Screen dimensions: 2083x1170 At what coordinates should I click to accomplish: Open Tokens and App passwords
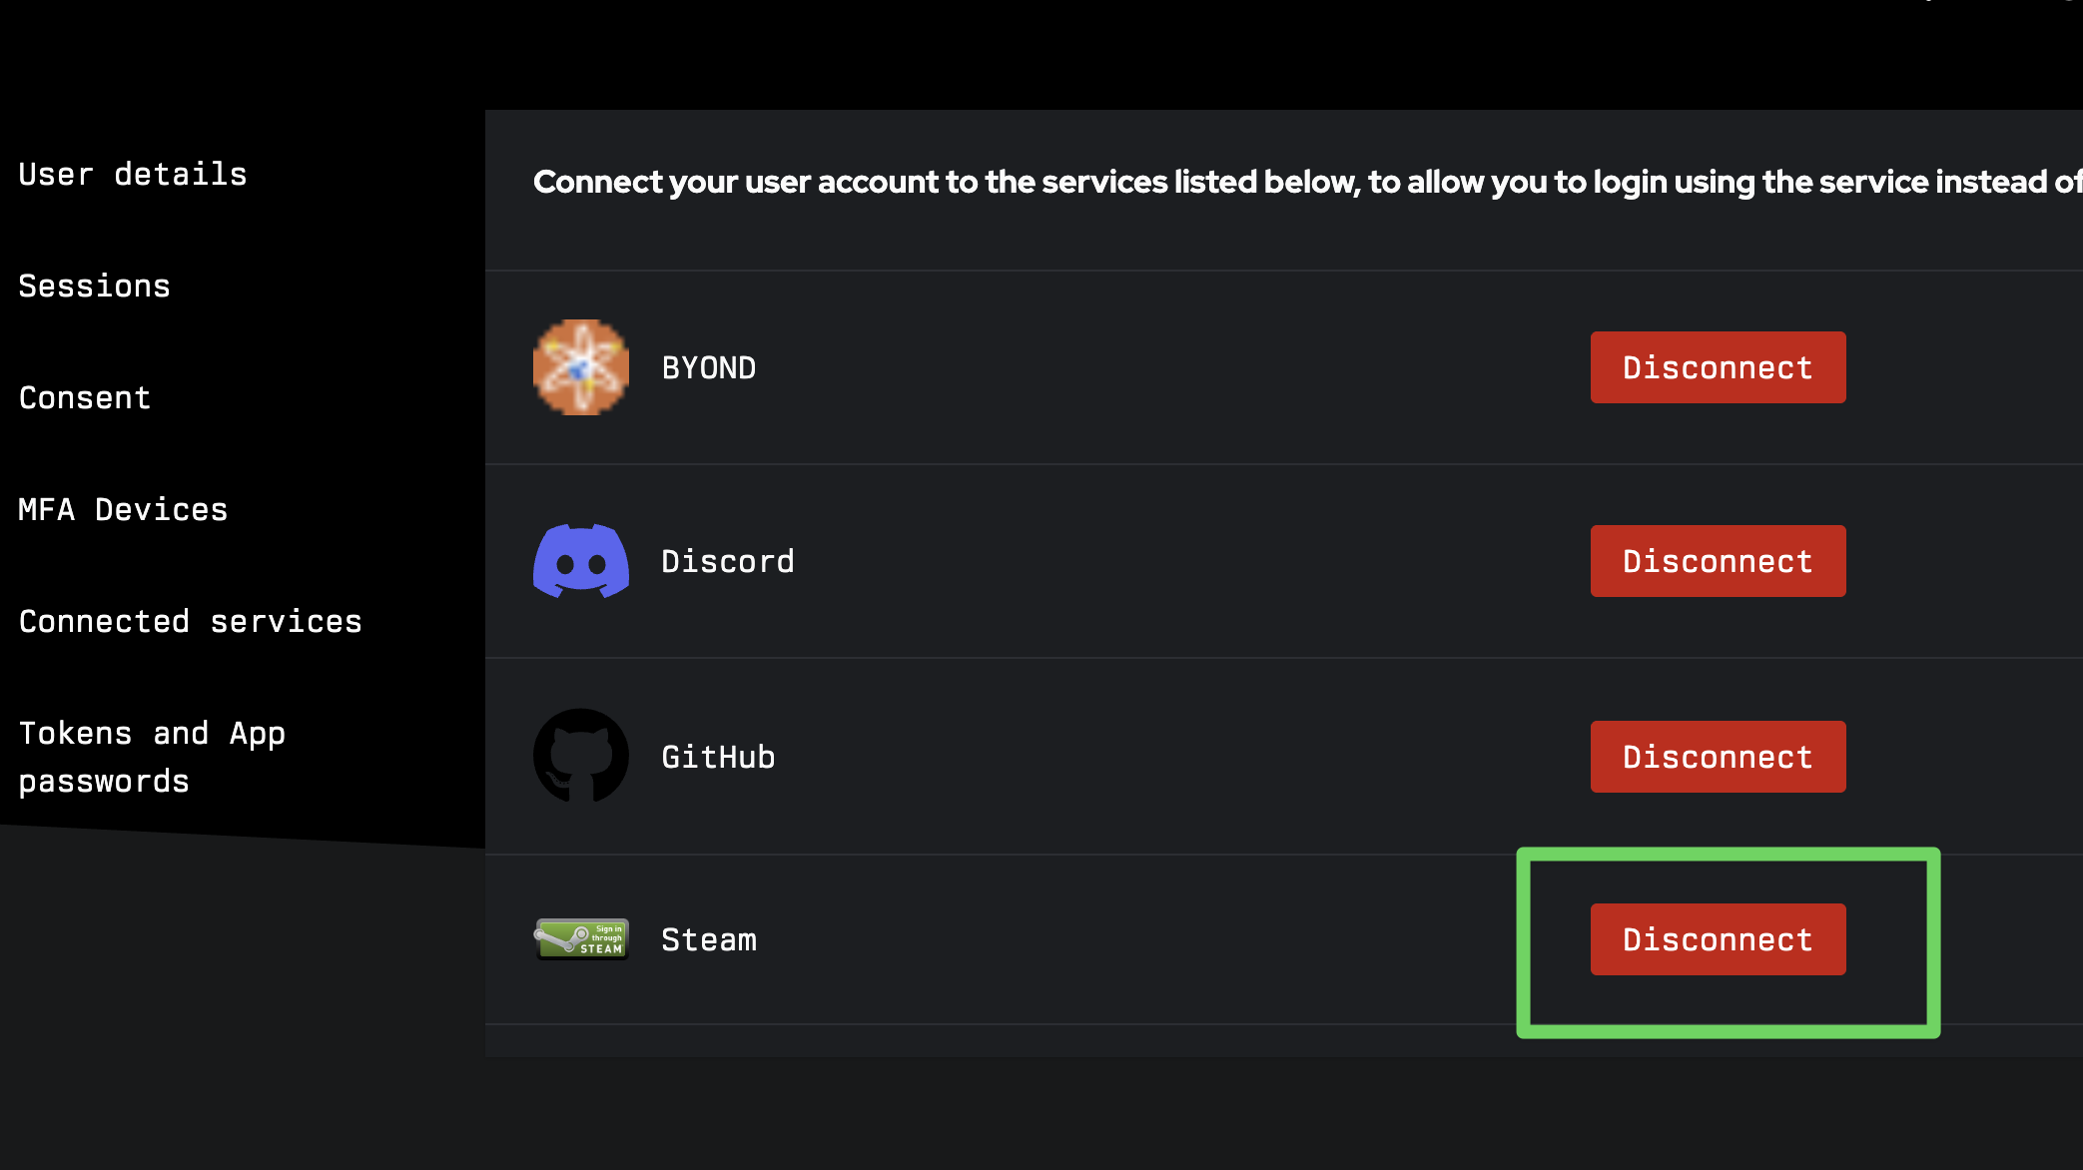point(152,757)
